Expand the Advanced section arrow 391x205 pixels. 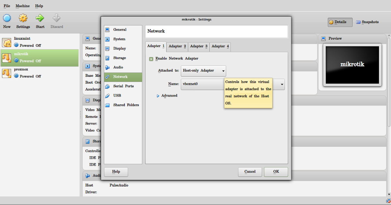coord(158,96)
